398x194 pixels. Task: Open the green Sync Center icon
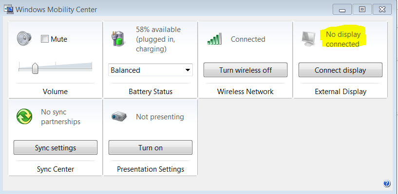[24, 116]
